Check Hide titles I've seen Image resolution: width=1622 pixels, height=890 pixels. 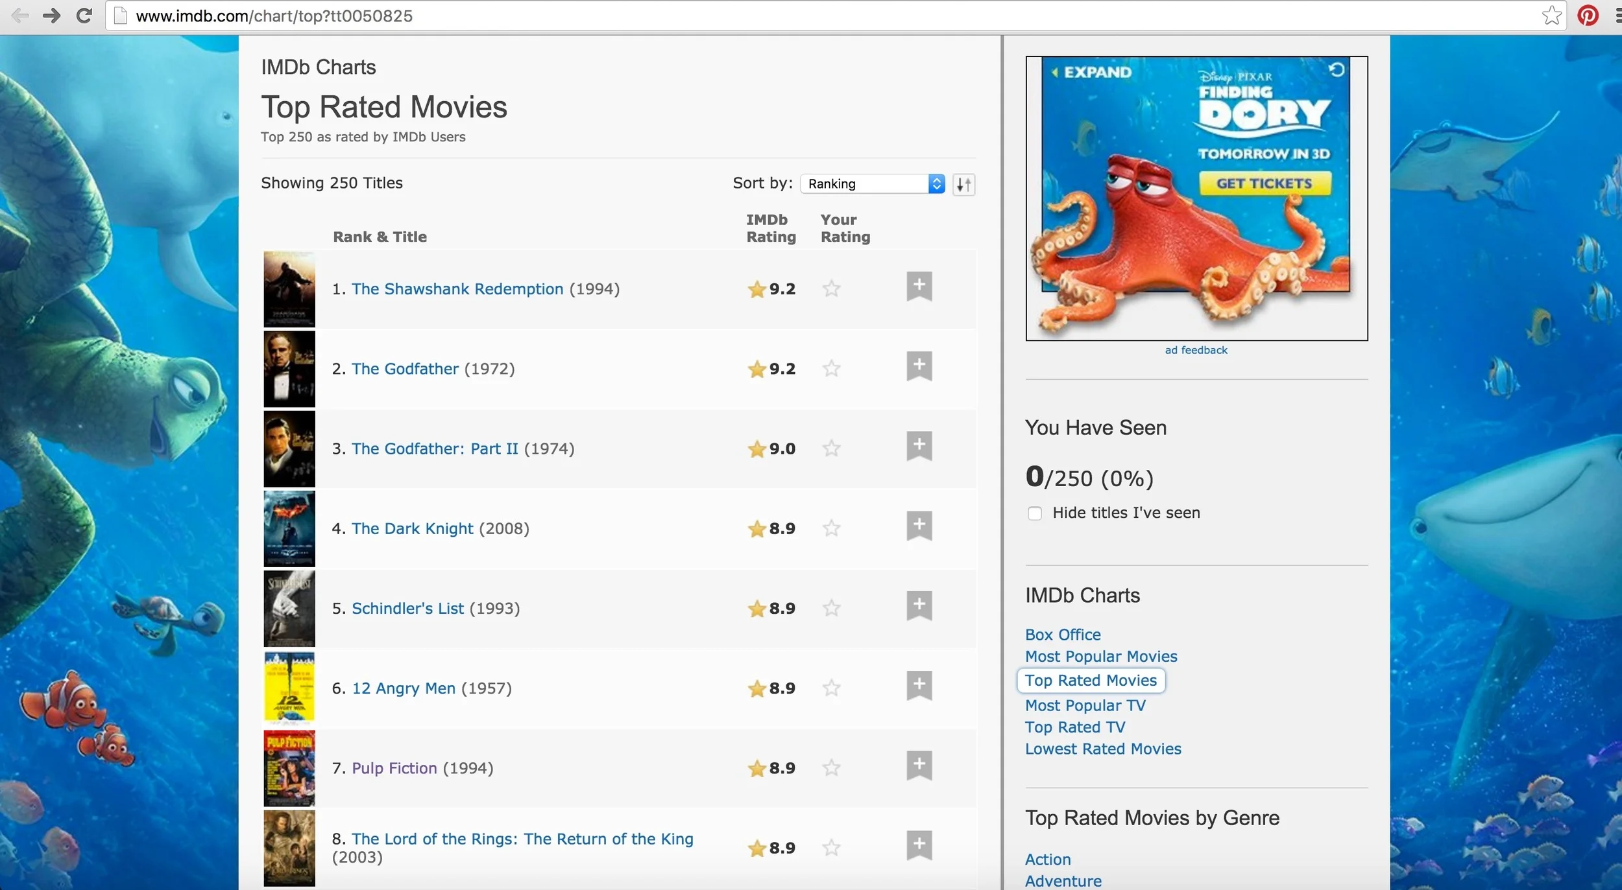pos(1035,513)
